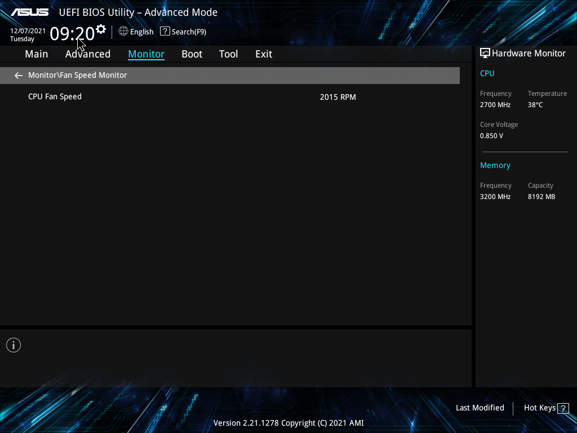Click the Last Modified button

pyautogui.click(x=480, y=408)
